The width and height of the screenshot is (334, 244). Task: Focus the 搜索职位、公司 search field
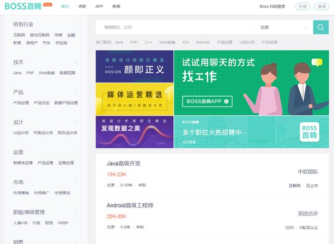pos(175,27)
